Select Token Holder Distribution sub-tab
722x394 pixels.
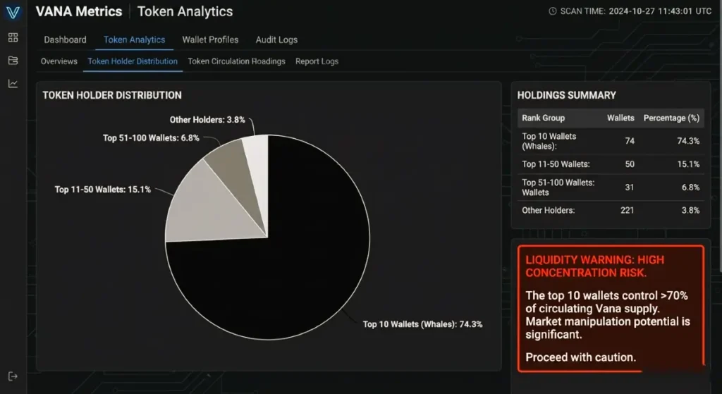click(132, 61)
